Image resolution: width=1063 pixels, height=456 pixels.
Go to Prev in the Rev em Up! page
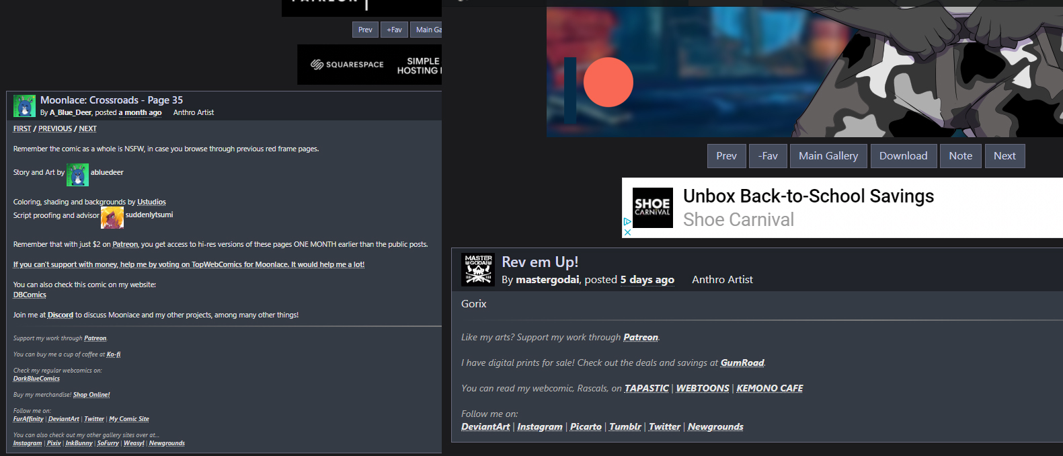click(726, 156)
